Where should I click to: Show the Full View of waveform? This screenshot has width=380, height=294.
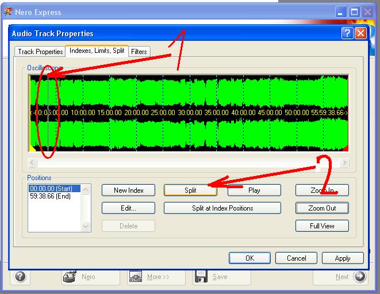[322, 226]
